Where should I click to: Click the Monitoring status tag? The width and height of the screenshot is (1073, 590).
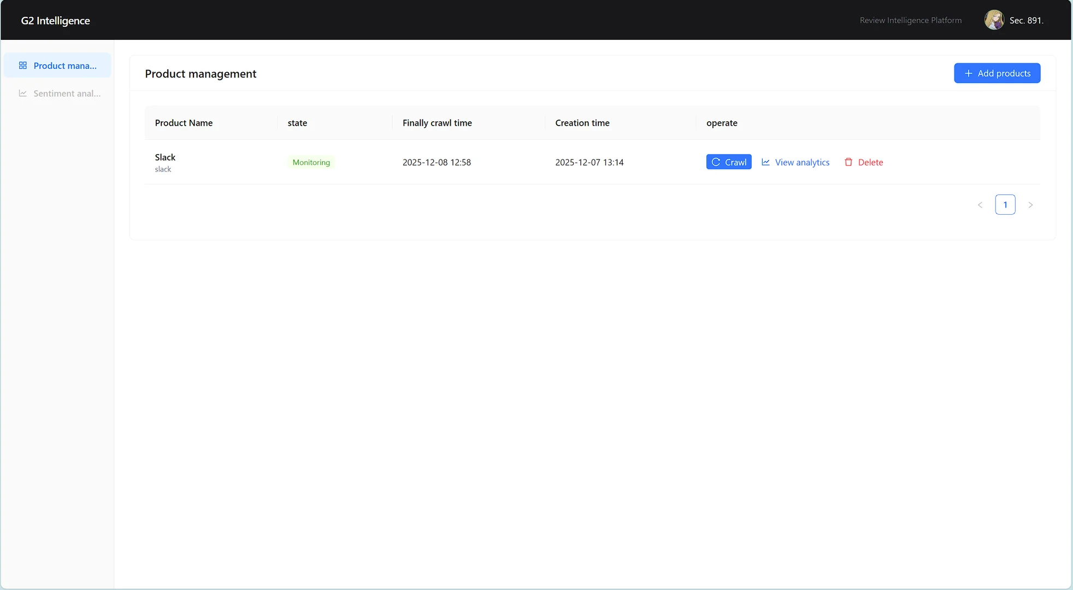coord(311,162)
